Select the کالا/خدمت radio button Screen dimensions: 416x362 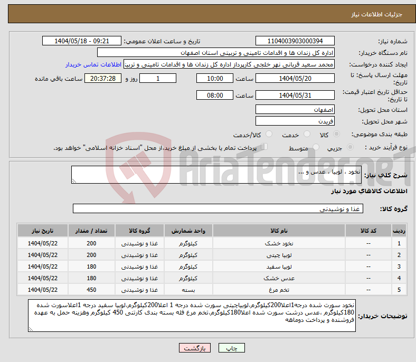tap(269, 134)
